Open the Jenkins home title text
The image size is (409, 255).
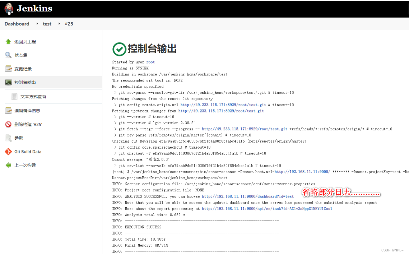[34, 9]
